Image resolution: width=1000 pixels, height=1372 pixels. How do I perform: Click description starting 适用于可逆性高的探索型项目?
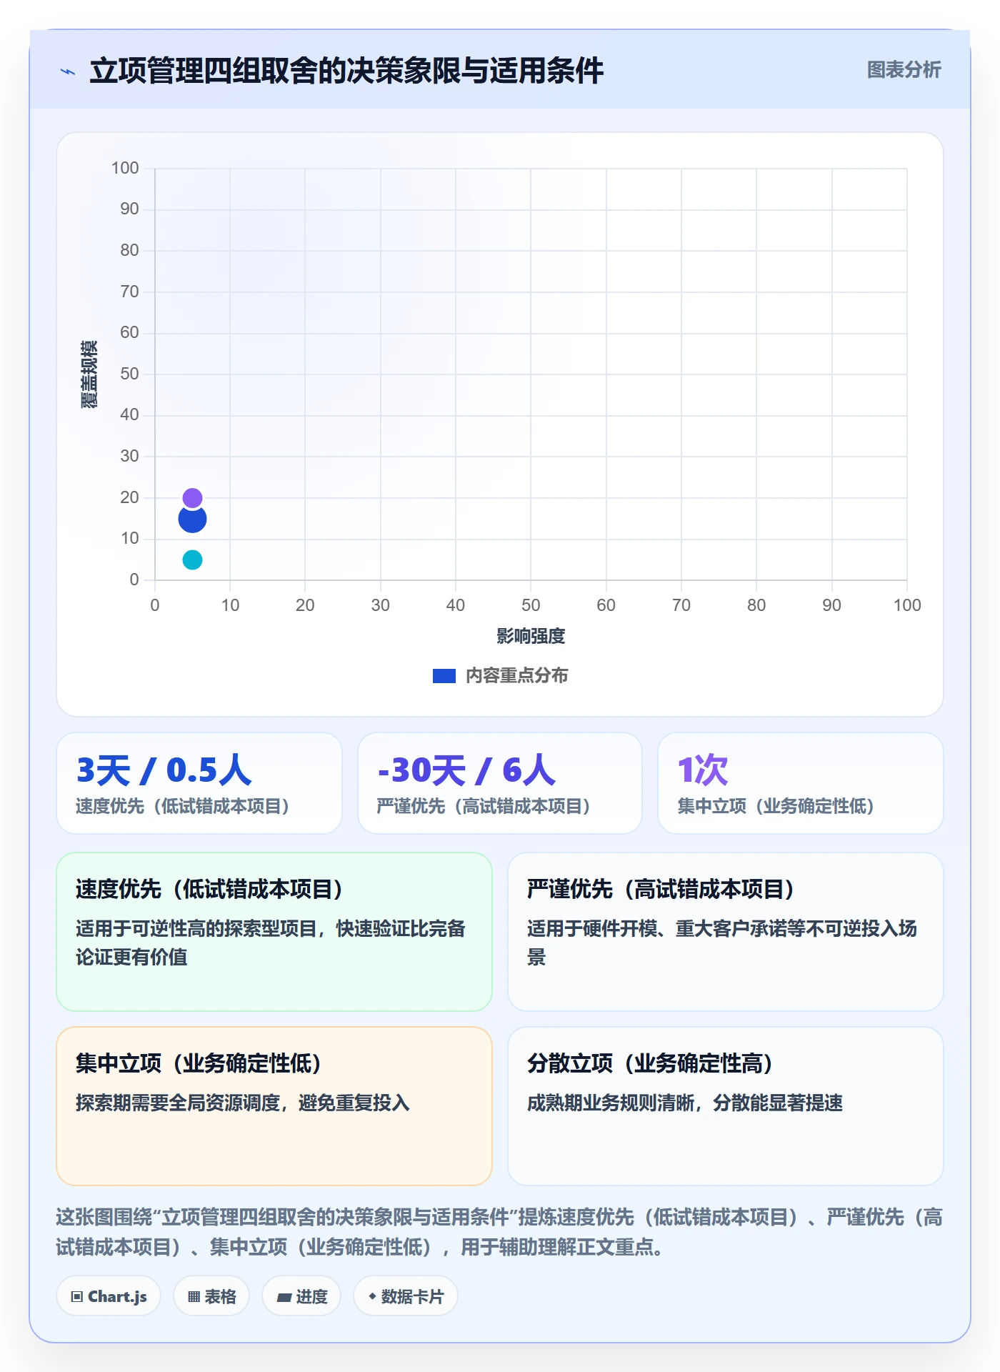pyautogui.click(x=271, y=943)
